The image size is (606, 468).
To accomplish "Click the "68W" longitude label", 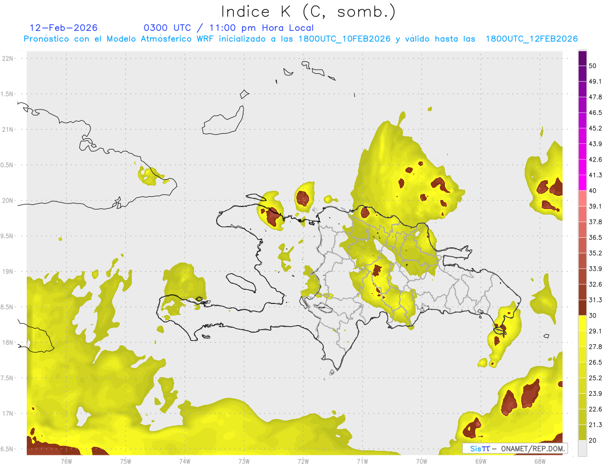I will (539, 461).
